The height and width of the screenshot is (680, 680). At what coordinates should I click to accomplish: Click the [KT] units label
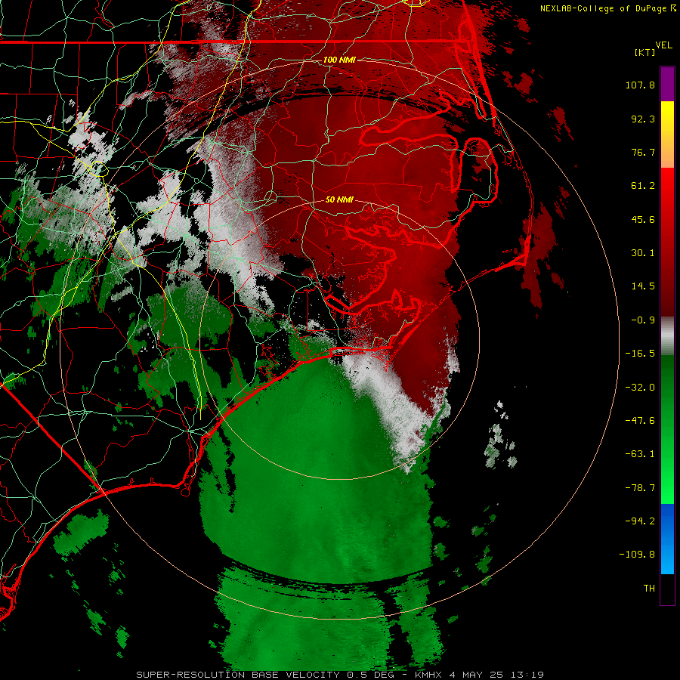[x=645, y=52]
